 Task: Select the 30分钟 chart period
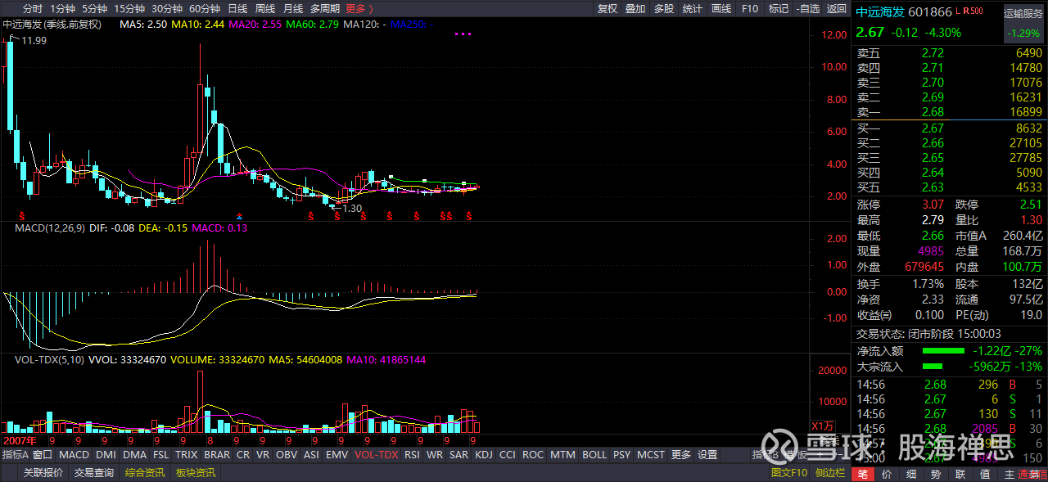[167, 8]
